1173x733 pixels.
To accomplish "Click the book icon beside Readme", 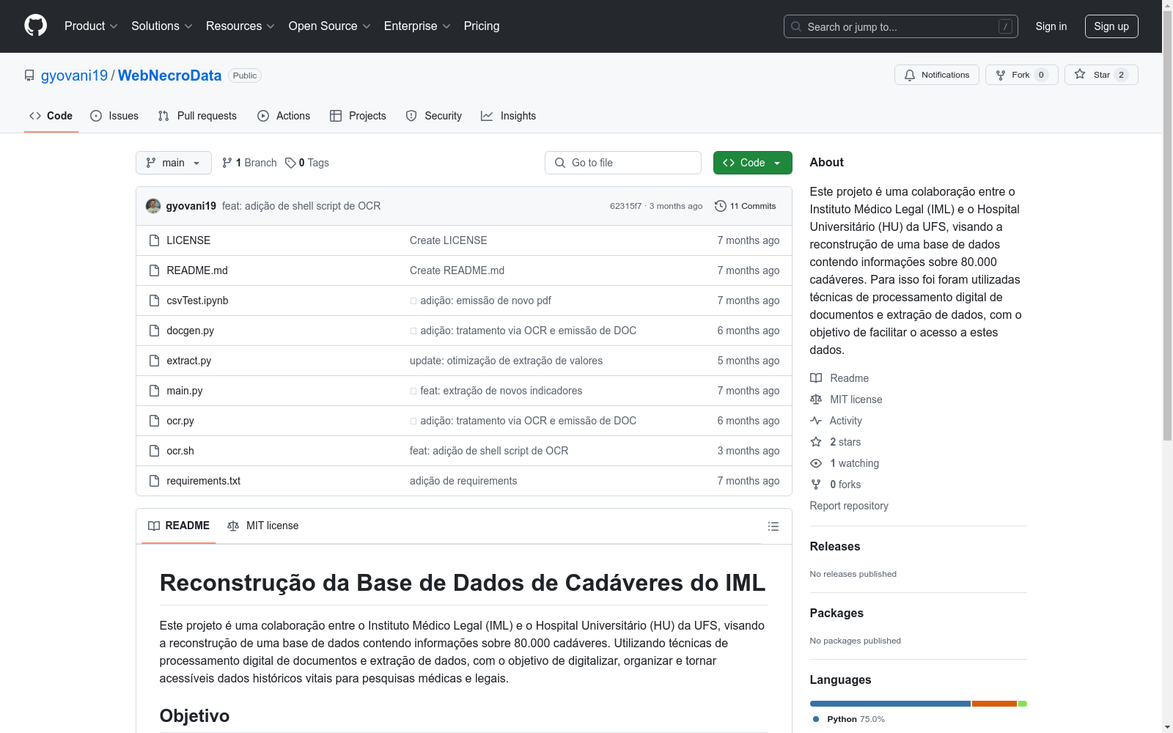I will (816, 378).
